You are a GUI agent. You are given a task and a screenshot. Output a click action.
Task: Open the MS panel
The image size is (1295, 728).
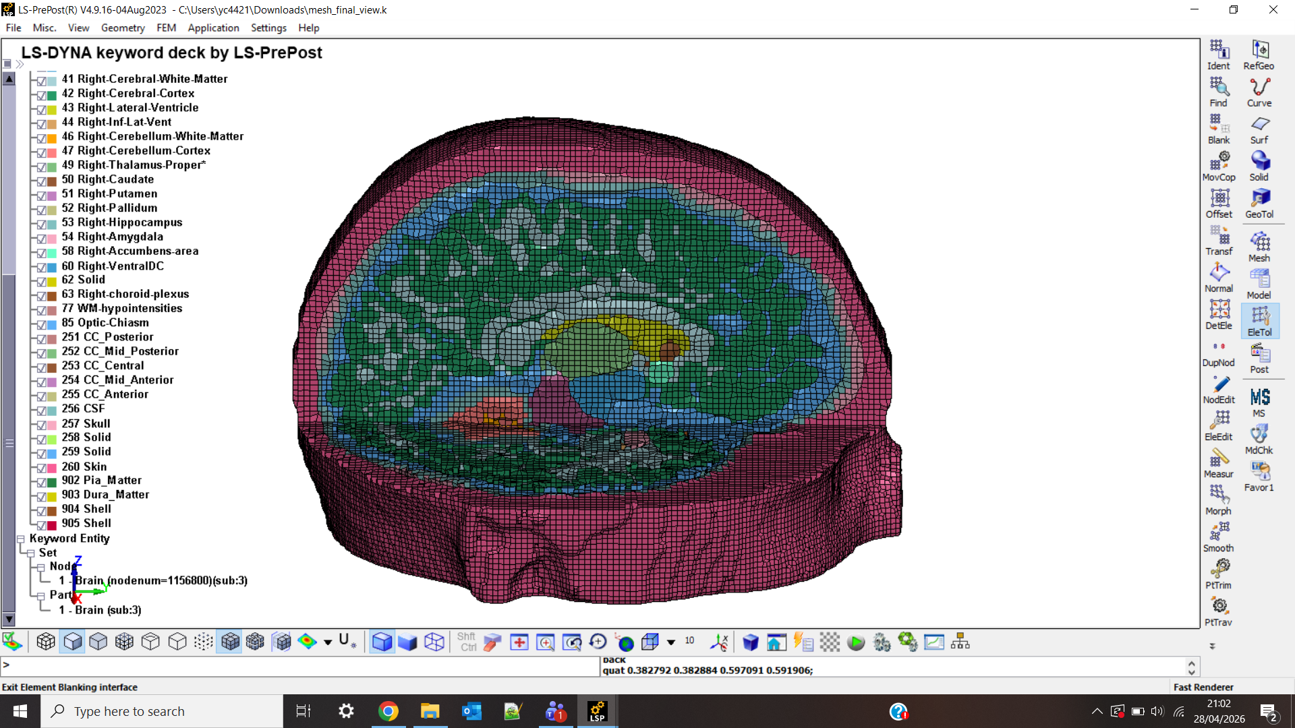(1259, 402)
